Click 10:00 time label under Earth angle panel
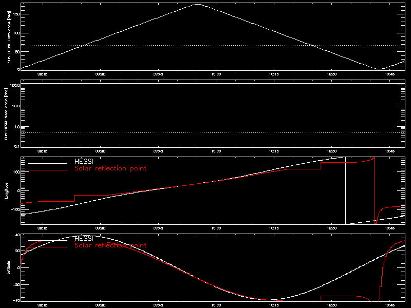411x308 pixels. 216,74
